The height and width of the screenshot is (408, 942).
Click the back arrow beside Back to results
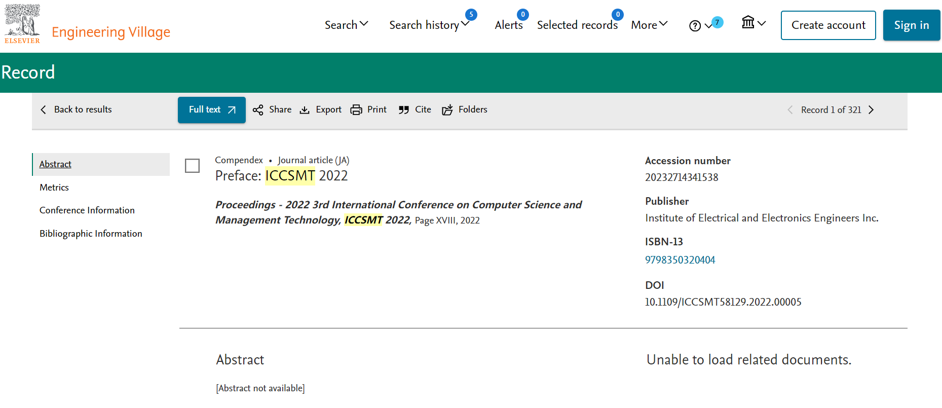(44, 109)
